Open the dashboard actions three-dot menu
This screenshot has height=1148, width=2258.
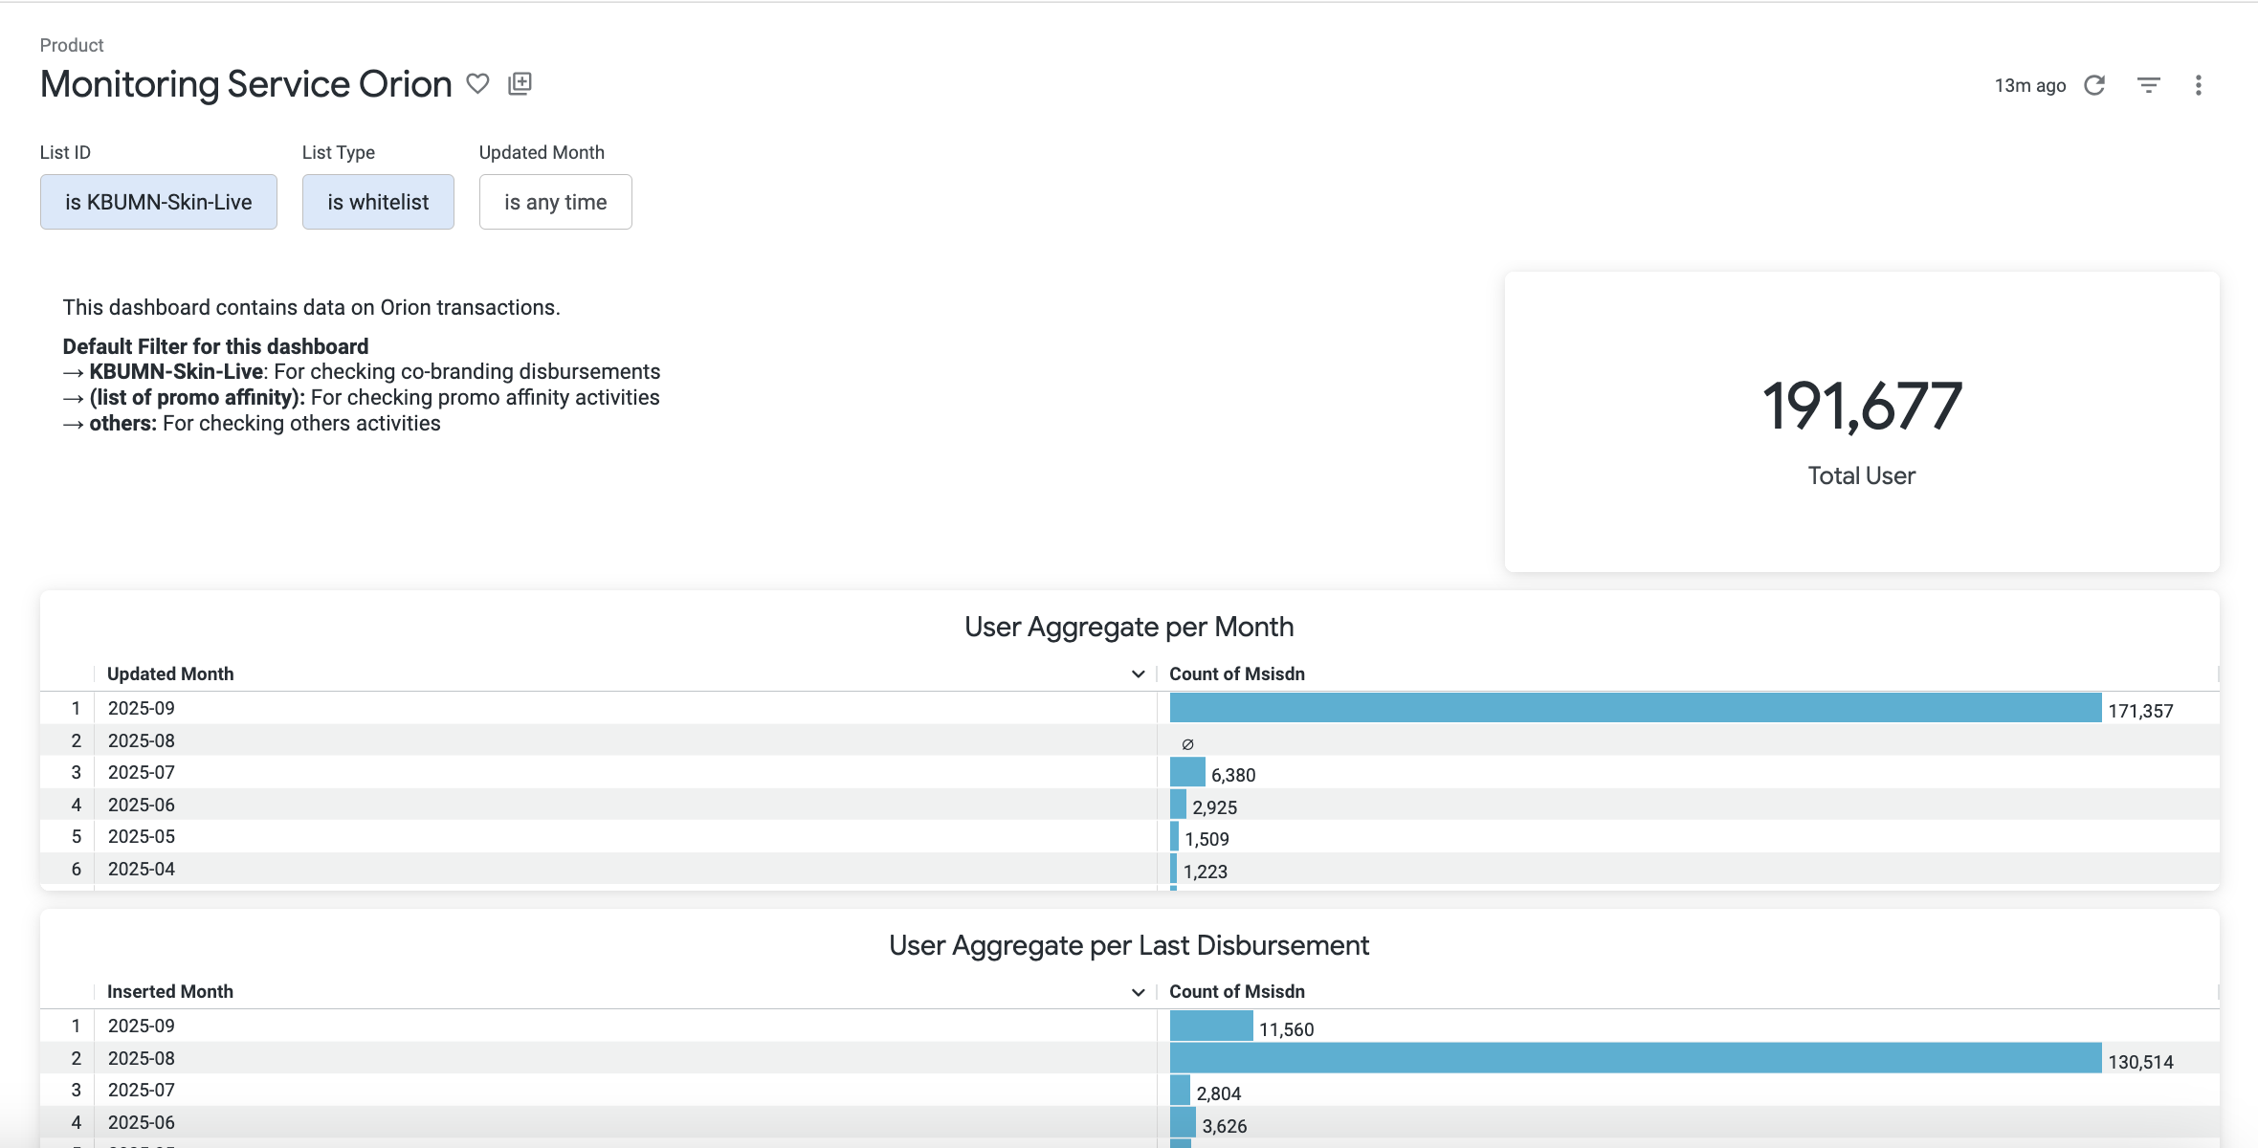point(2199,85)
